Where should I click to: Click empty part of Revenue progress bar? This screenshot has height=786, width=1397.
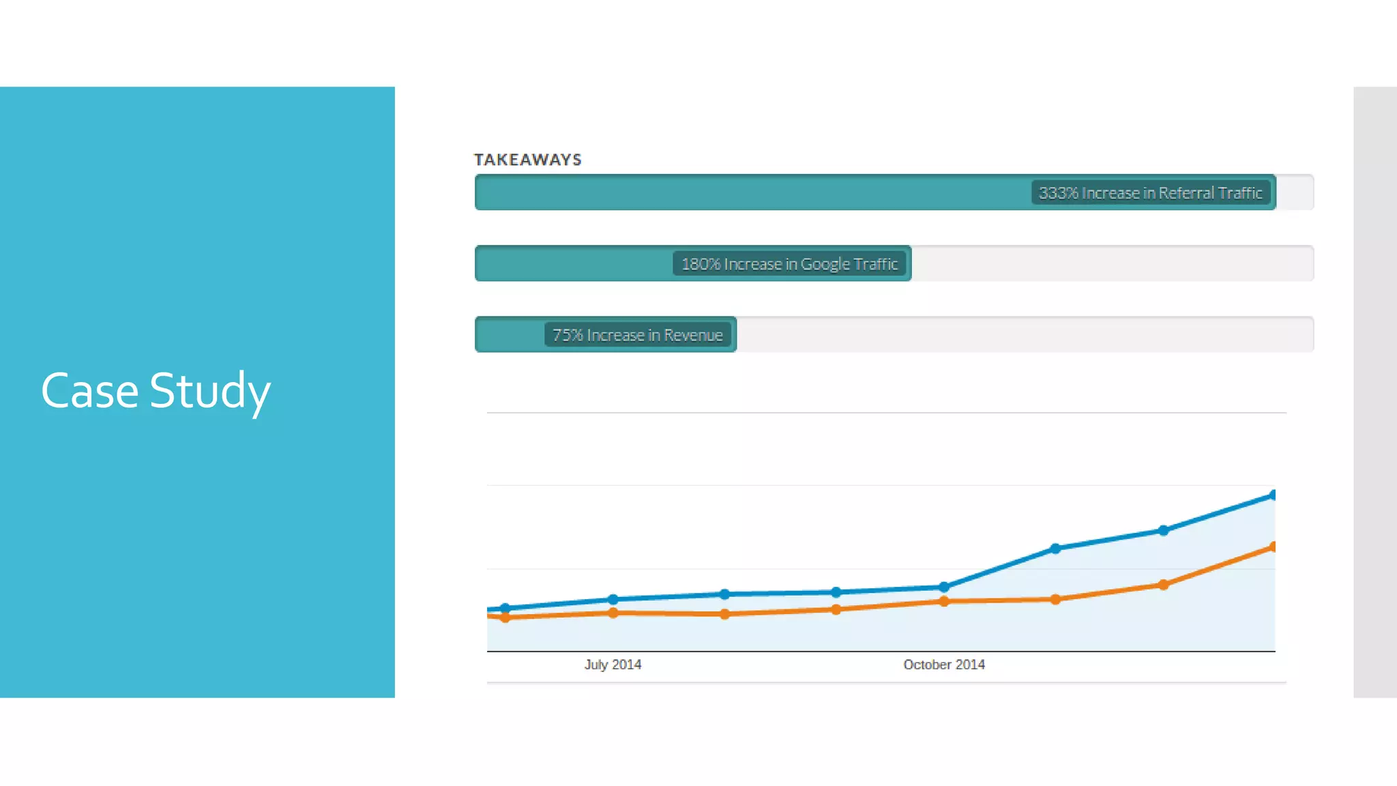click(x=1023, y=335)
